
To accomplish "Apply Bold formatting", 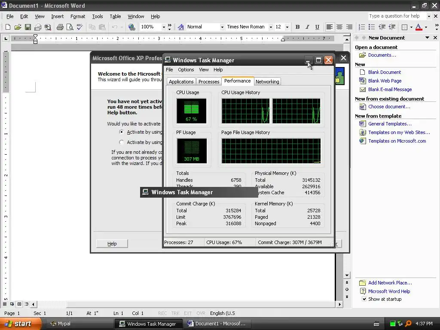I will coord(297,27).
